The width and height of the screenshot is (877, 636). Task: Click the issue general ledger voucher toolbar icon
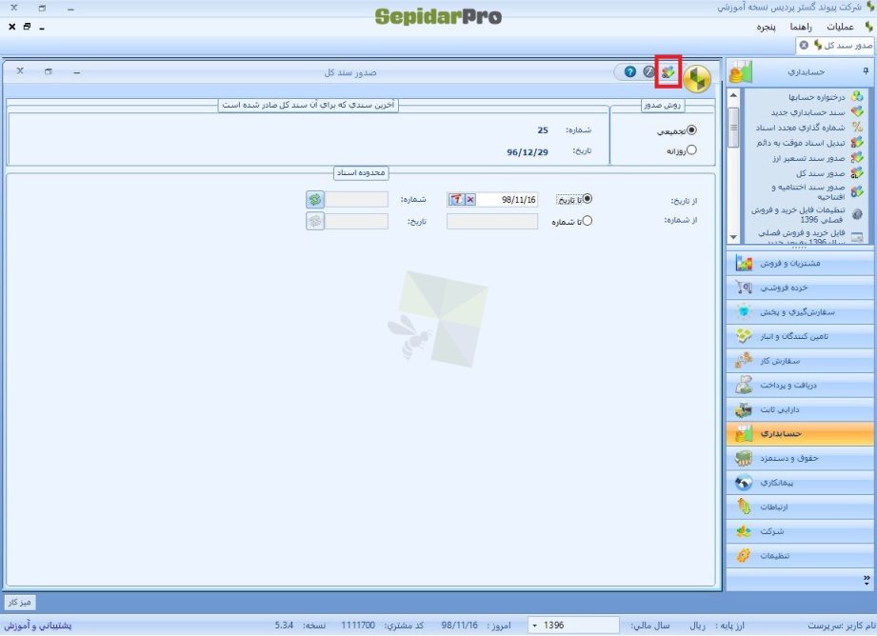point(668,71)
